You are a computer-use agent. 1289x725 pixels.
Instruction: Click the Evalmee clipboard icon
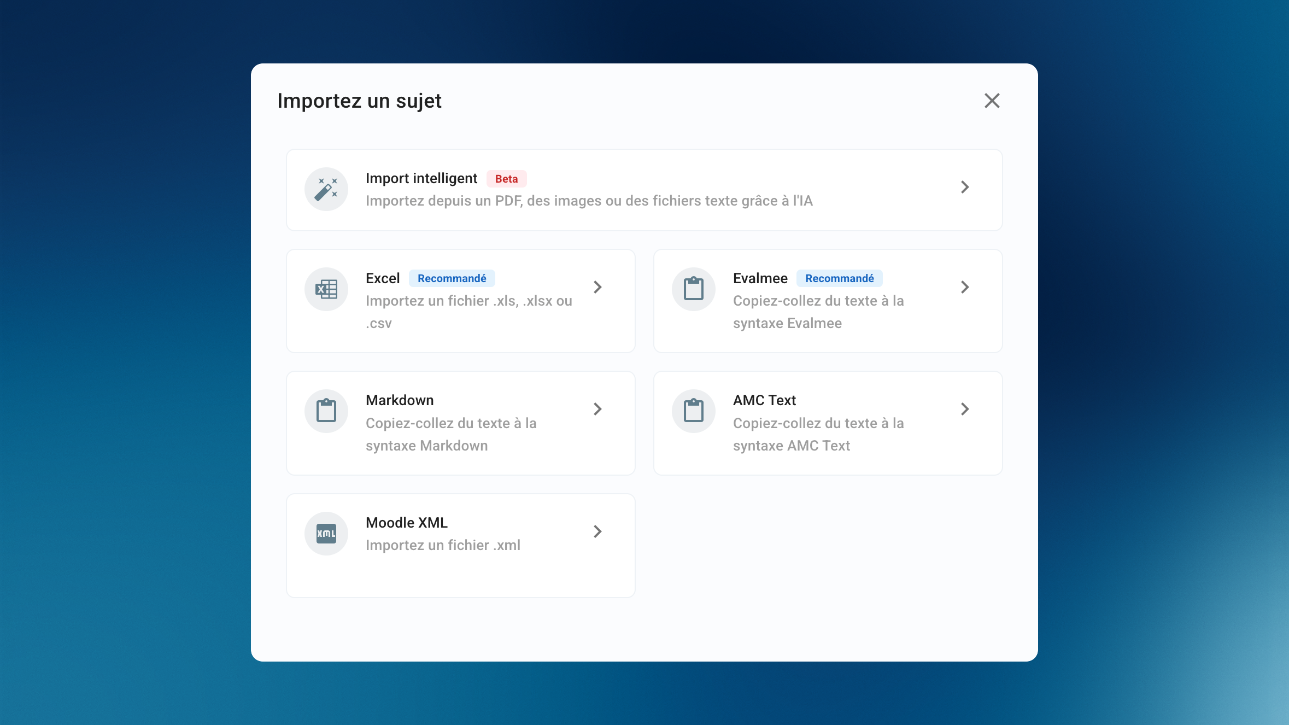[694, 289]
